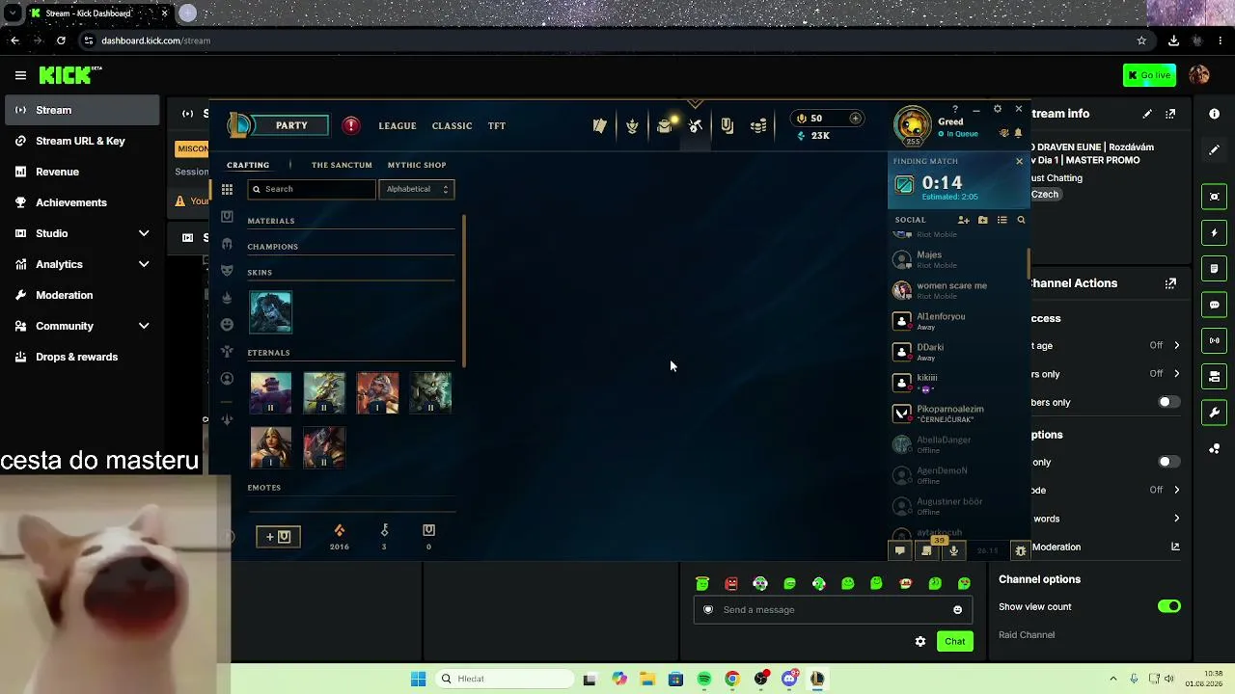The height and width of the screenshot is (694, 1235).
Task: Click the green Chat send button
Action: [955, 642]
